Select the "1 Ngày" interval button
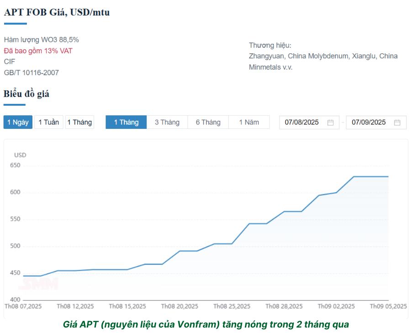412x333 pixels. point(18,122)
